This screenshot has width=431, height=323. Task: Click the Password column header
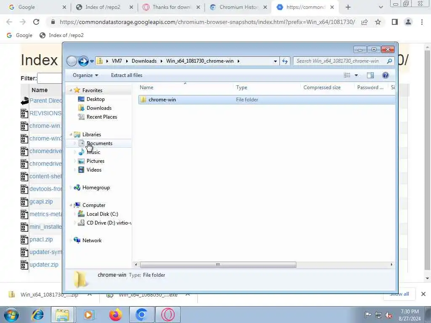(370, 87)
